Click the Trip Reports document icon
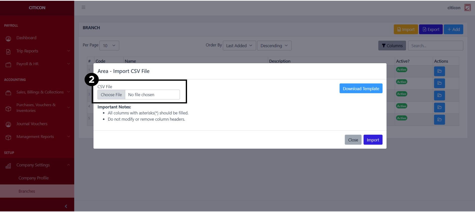 coord(8,51)
